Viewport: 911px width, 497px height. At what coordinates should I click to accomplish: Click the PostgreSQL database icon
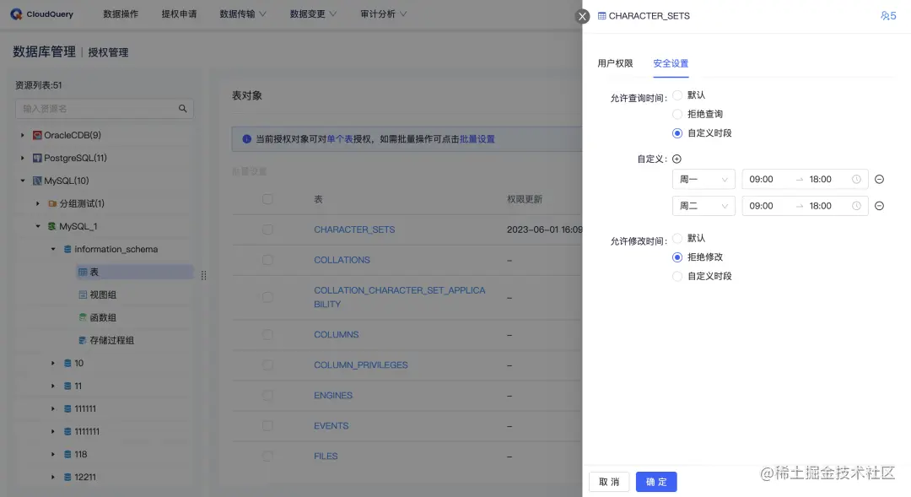37,158
